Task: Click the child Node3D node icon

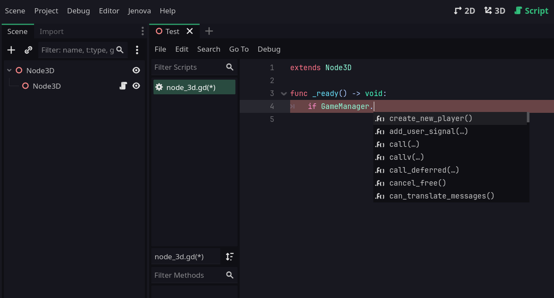Action: (25, 86)
